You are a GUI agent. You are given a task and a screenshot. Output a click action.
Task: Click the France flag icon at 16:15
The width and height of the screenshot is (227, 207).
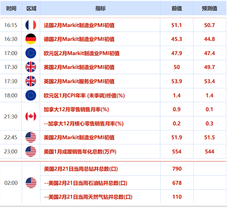[x=31, y=25]
